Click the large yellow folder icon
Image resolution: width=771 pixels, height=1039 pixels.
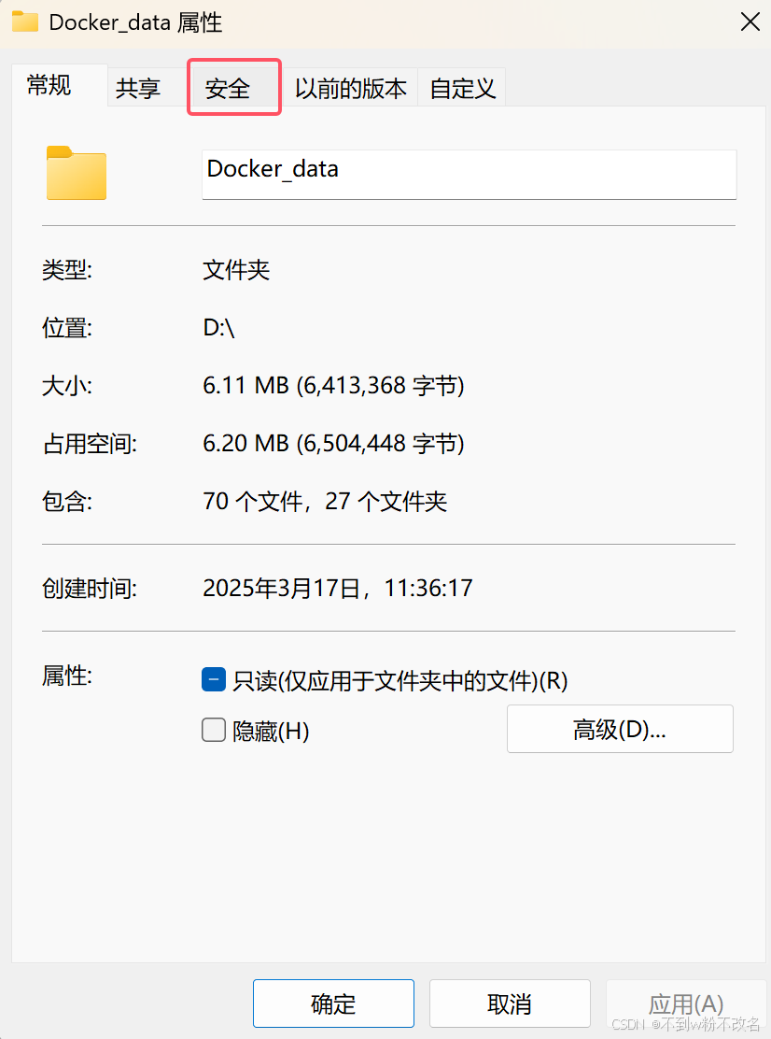pos(76,174)
